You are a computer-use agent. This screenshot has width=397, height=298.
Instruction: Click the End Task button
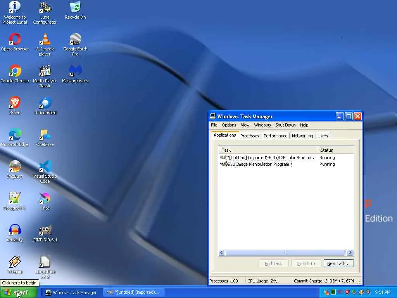pos(273,263)
